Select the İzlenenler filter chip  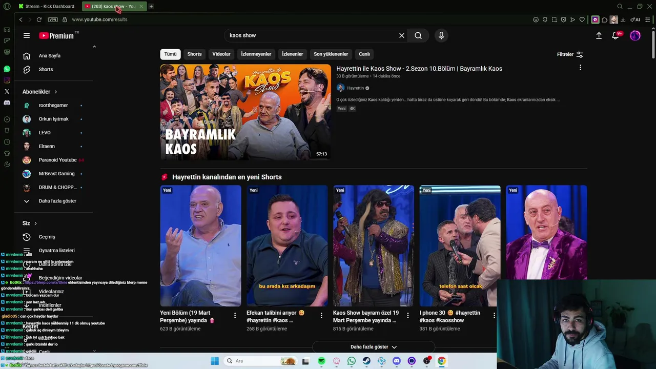pos(293,54)
